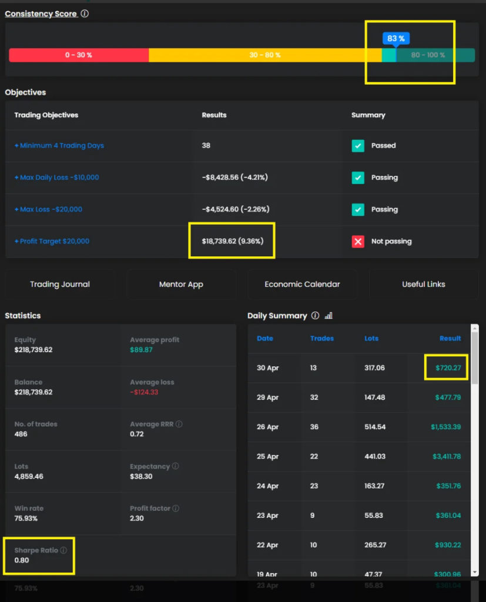Click the 83 % consistency score marker
This screenshot has width=486, height=602.
coord(395,39)
